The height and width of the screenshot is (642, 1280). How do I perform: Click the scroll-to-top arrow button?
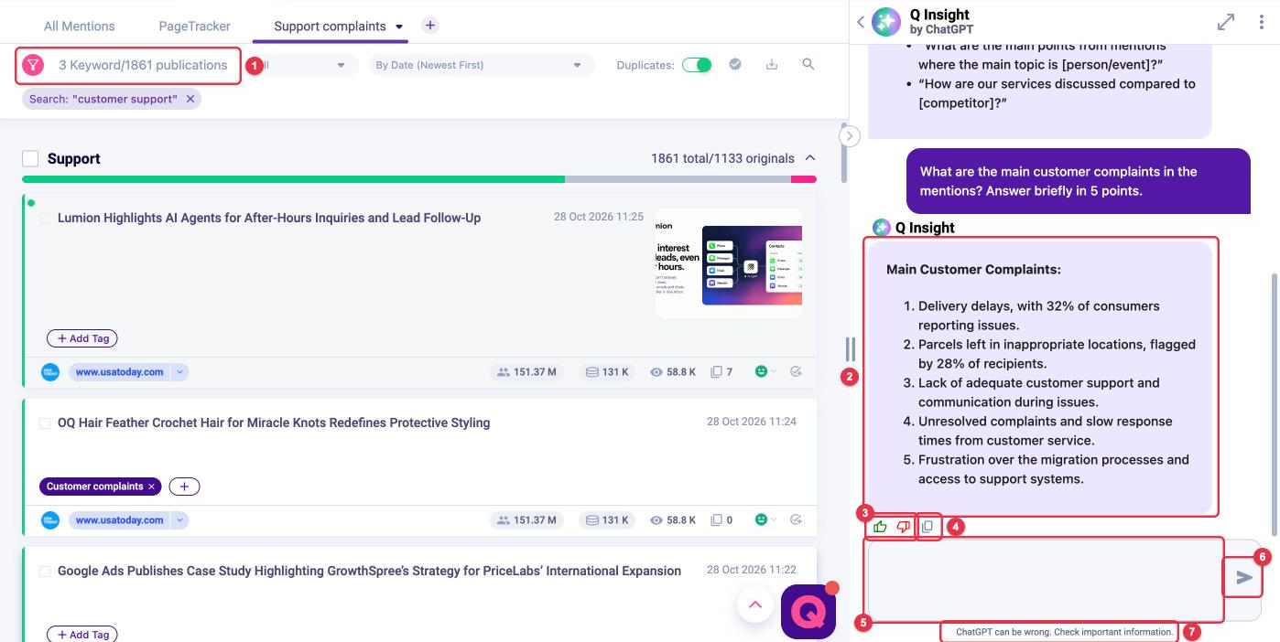click(x=755, y=605)
